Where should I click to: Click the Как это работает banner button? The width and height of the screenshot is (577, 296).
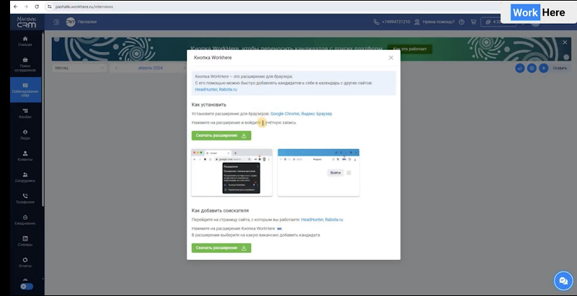coord(410,49)
